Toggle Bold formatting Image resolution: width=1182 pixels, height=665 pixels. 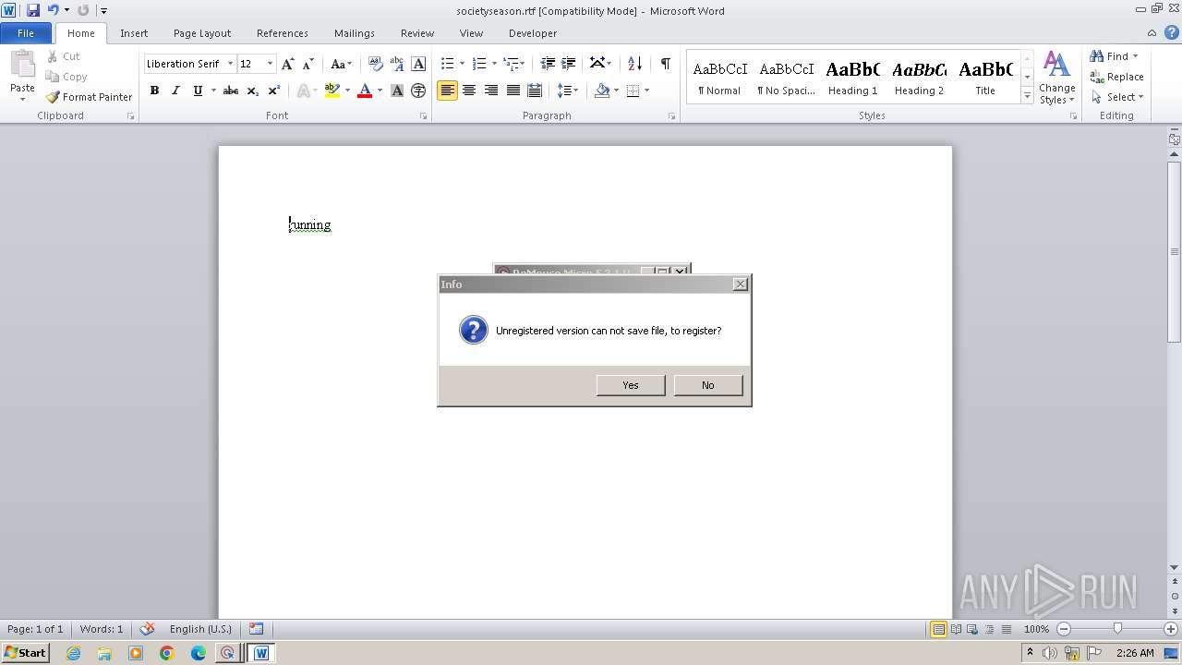154,91
